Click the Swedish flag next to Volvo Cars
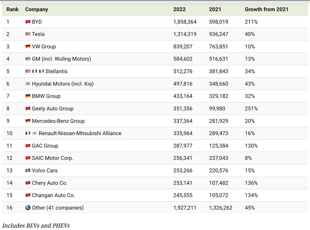This screenshot has width=310, height=230. (x=28, y=170)
